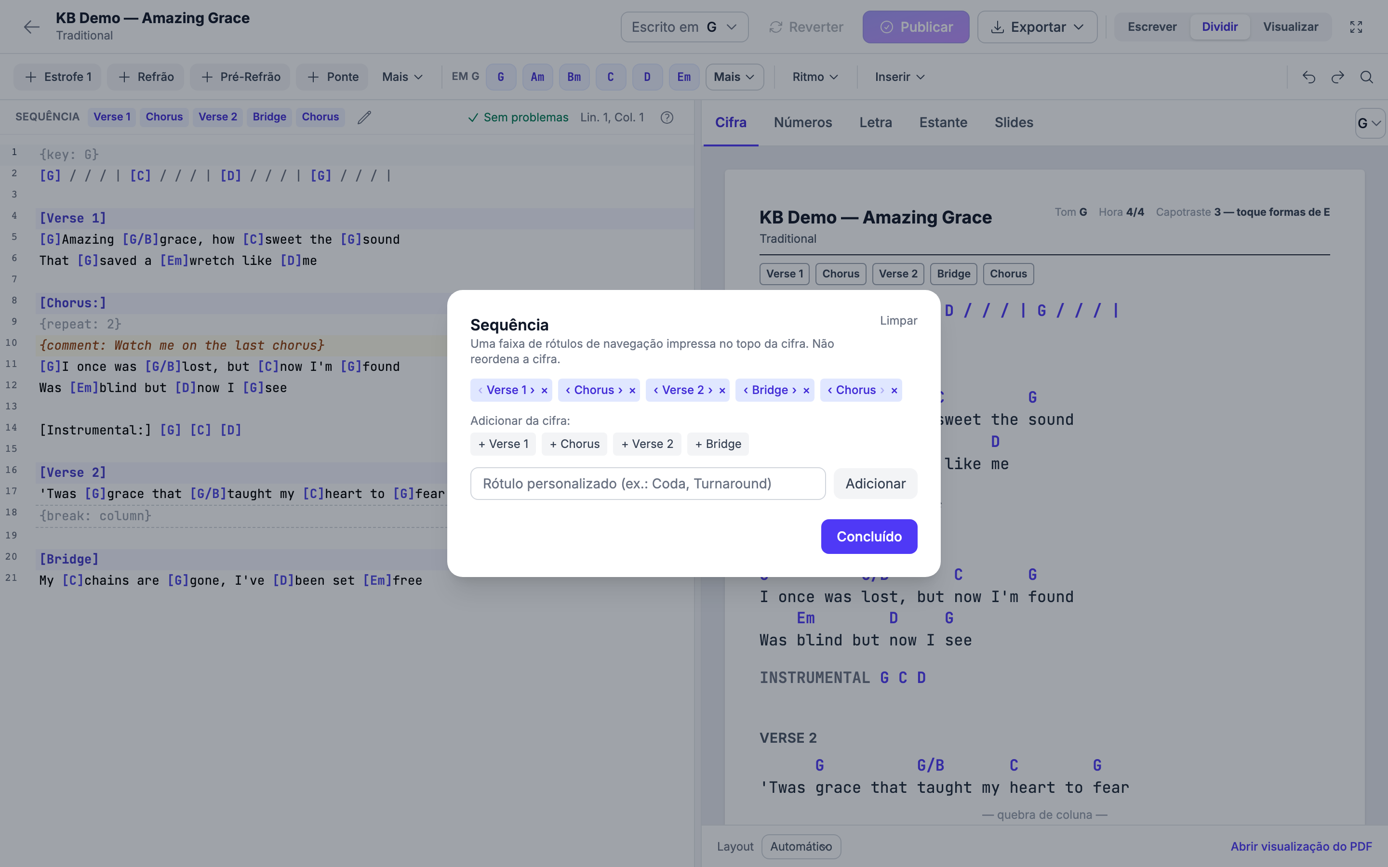Click the help question mark icon

click(x=667, y=117)
